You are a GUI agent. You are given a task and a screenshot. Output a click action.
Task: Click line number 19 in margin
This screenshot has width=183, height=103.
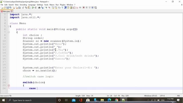tap(4, 68)
